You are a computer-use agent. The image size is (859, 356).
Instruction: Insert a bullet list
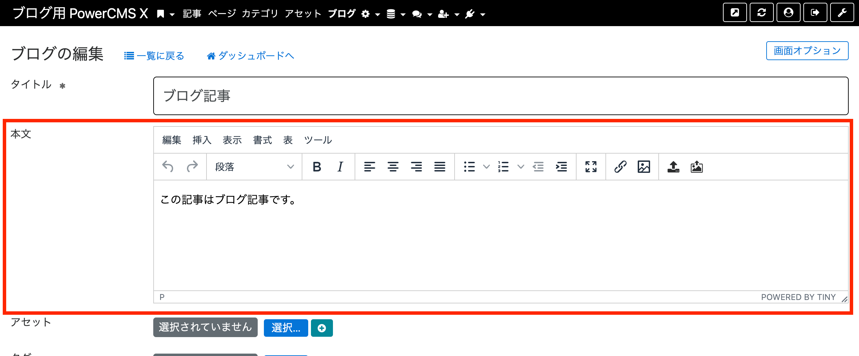click(469, 167)
